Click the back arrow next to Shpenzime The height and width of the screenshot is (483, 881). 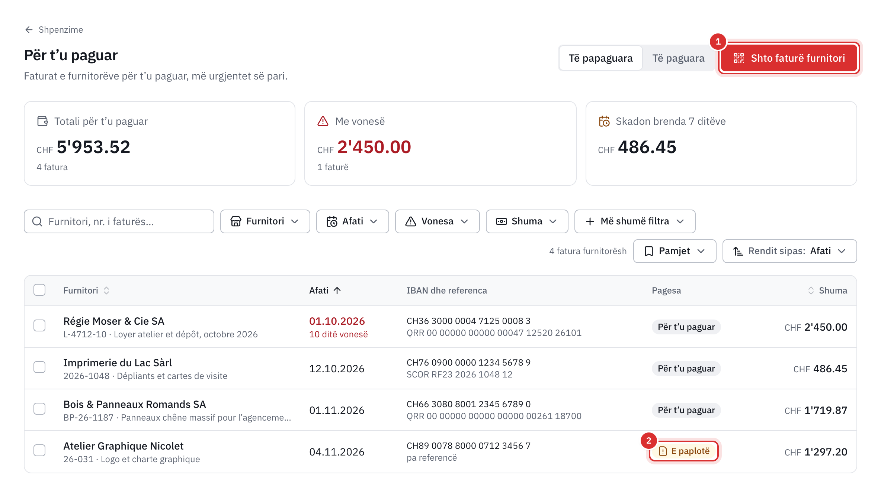pyautogui.click(x=29, y=30)
